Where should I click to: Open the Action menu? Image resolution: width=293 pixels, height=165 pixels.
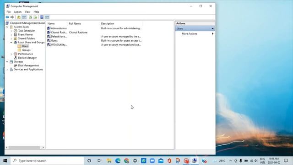tap(18, 12)
